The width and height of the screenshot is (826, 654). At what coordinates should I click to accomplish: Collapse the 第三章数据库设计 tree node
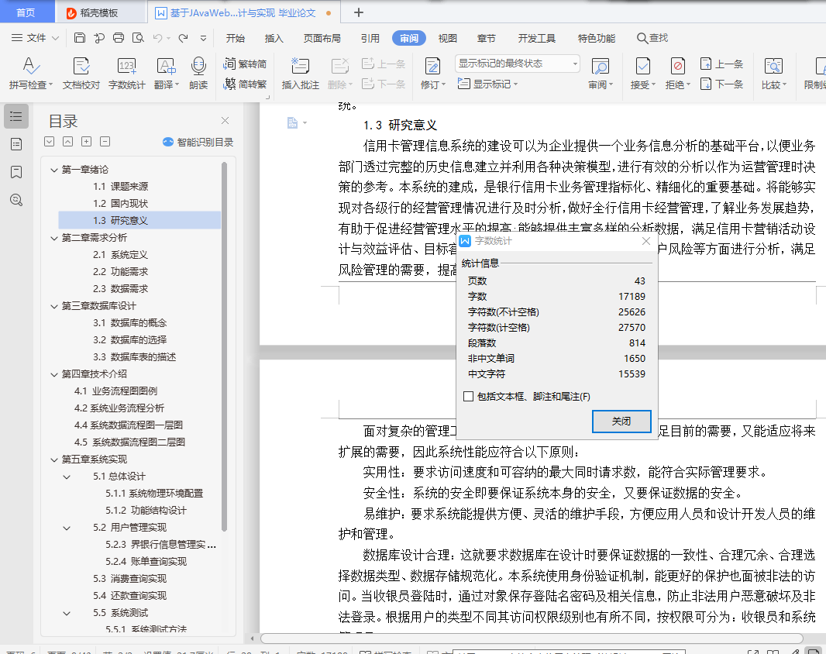[x=53, y=306]
